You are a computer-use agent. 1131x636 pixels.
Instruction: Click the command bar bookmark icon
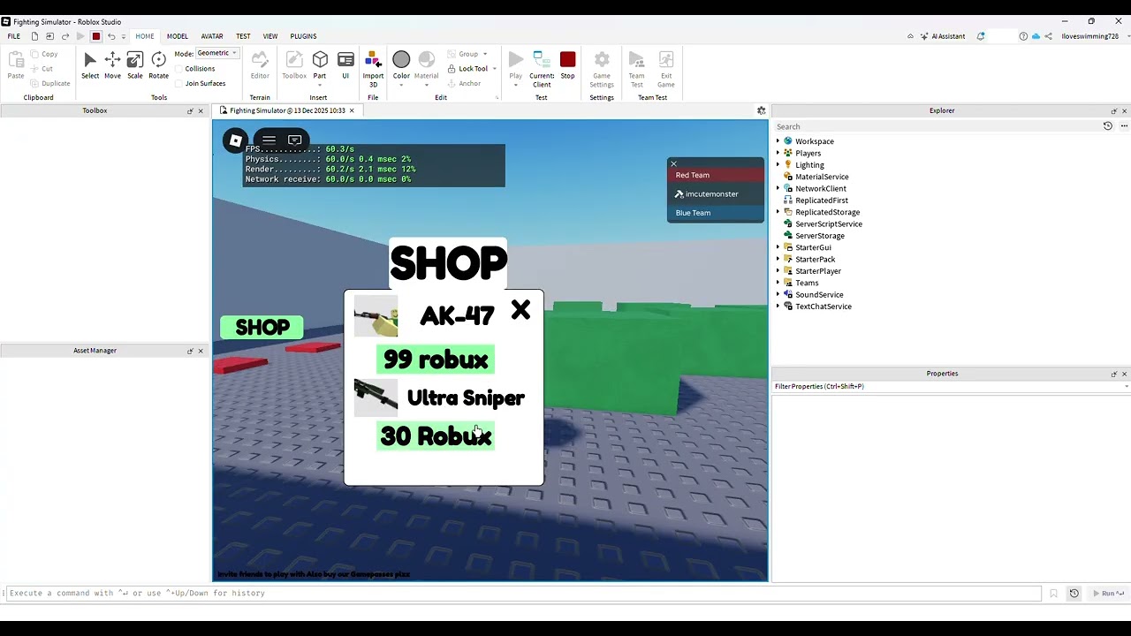pyautogui.click(x=1053, y=594)
